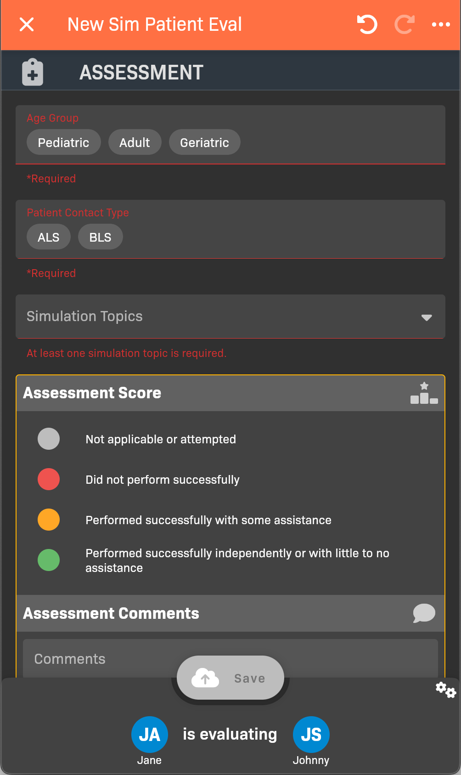Open the settings gears icon
The image size is (461, 775).
coord(445,690)
